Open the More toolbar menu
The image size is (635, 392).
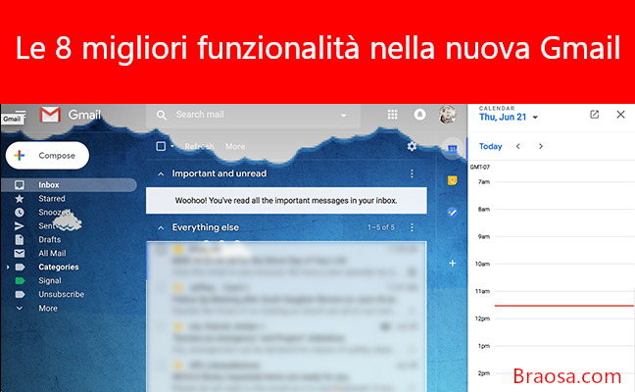(235, 147)
